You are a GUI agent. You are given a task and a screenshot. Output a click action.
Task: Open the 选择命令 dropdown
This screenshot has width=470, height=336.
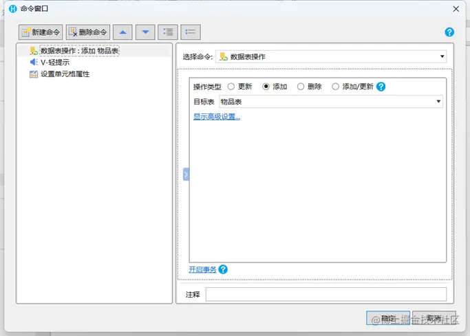coord(331,56)
